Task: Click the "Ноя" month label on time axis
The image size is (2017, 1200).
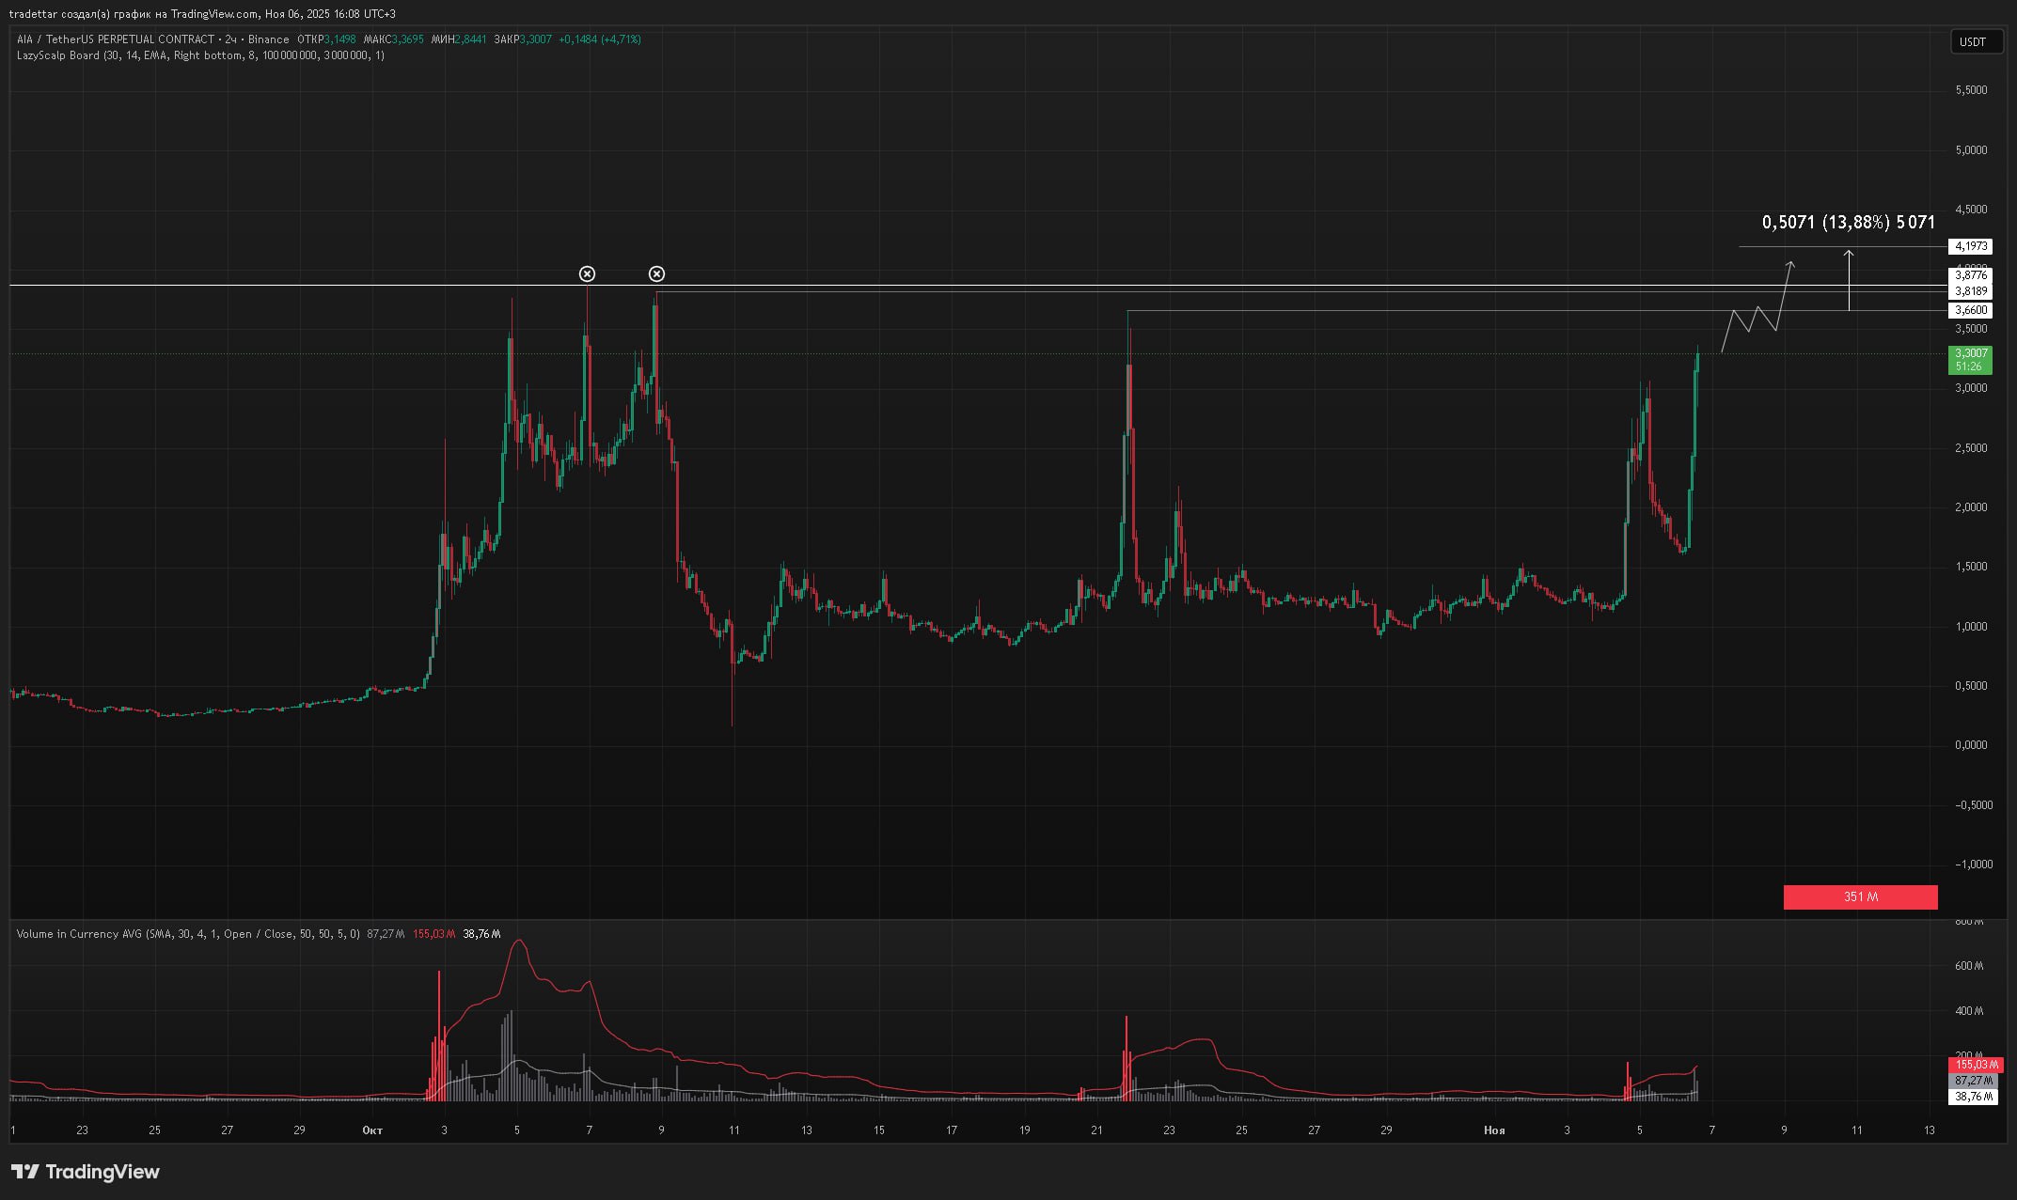Action: (1494, 1130)
